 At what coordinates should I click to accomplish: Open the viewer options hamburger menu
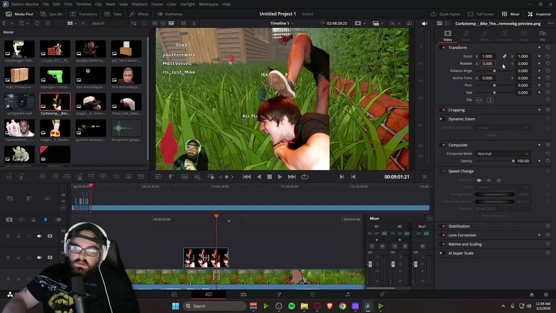tap(424, 176)
